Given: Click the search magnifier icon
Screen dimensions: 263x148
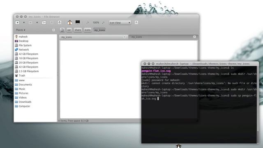Looking at the screenshot, I should click(136, 22).
